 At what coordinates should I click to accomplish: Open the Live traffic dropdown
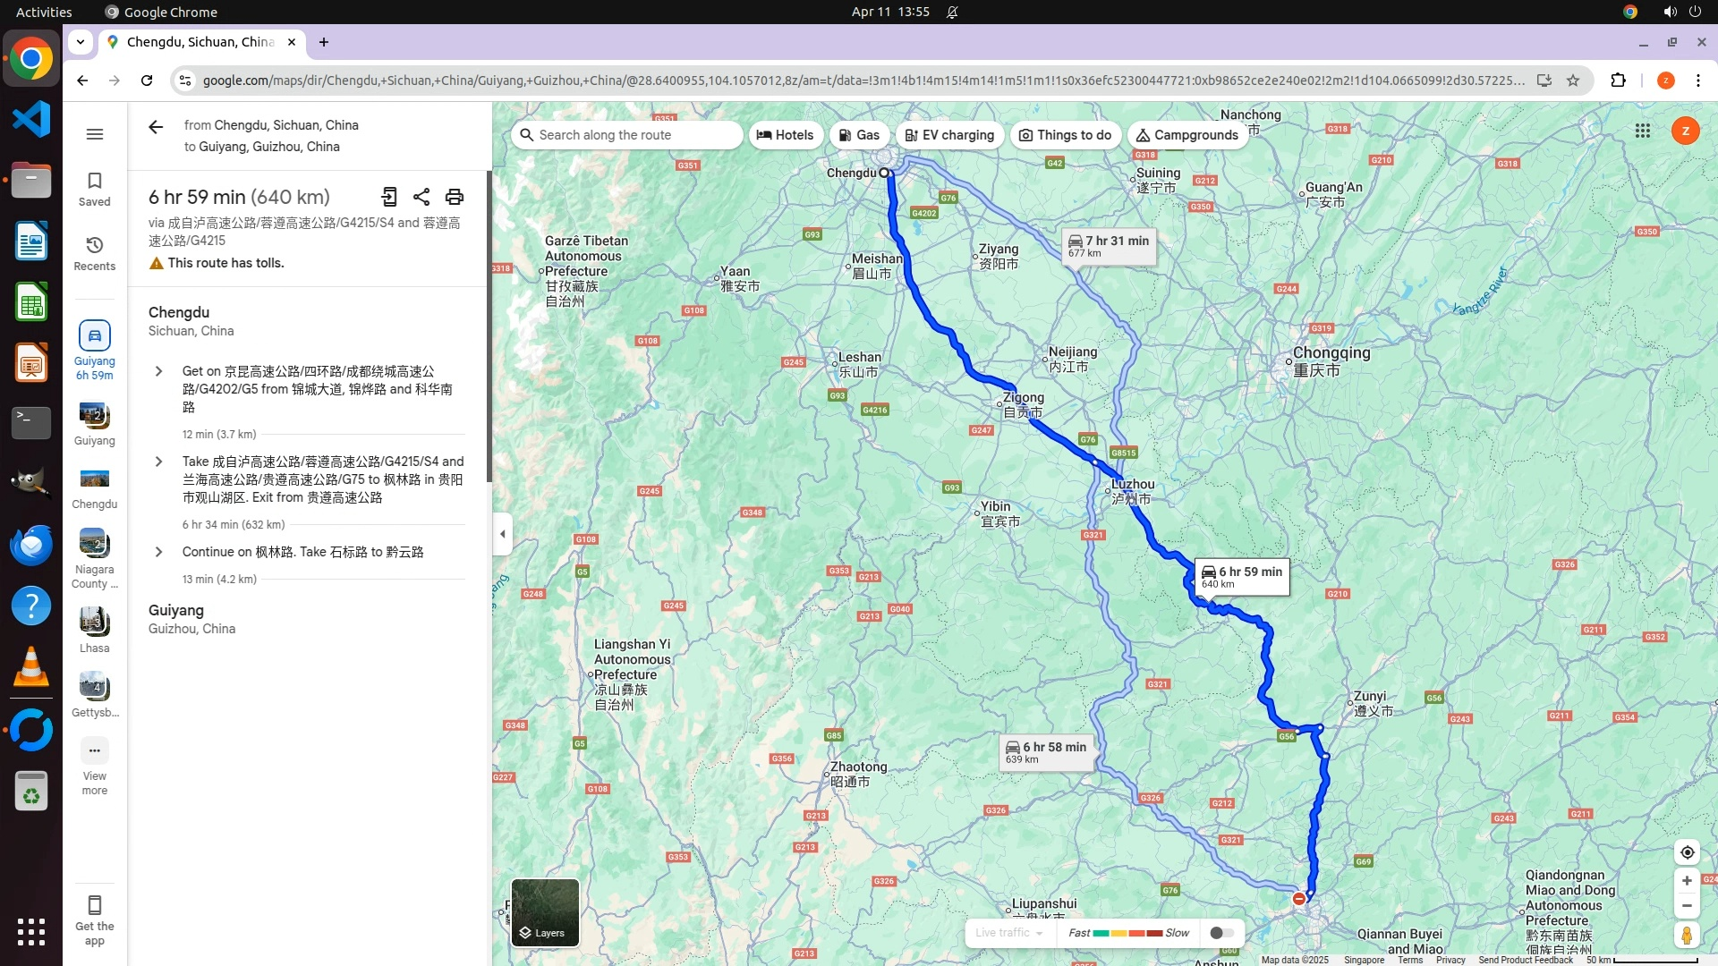[1009, 933]
